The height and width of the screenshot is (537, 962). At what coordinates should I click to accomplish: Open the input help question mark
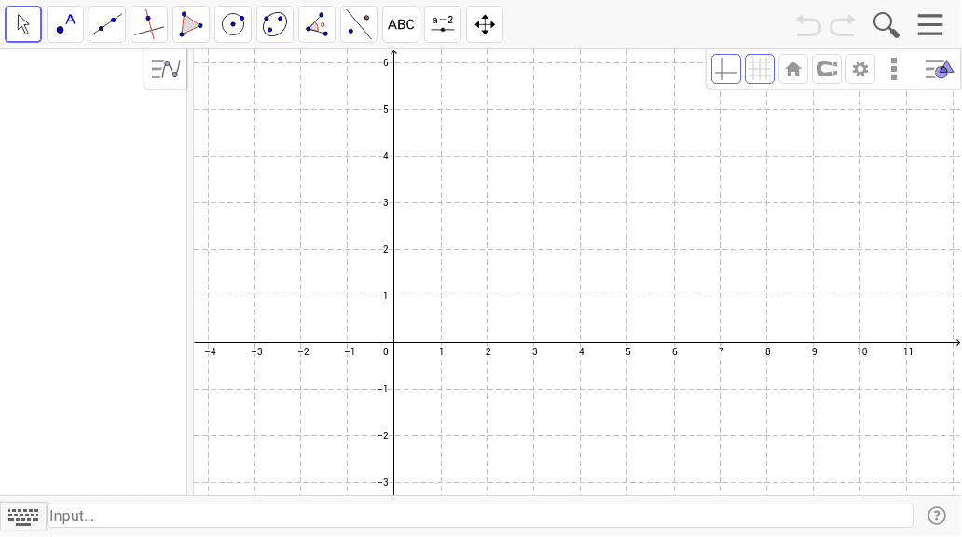[937, 516]
